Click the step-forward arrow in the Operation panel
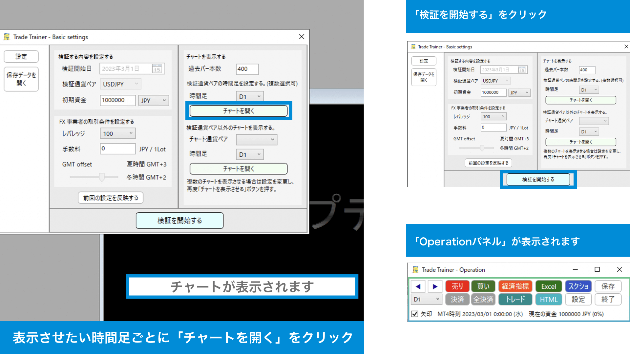This screenshot has width=630, height=354. coord(435,286)
